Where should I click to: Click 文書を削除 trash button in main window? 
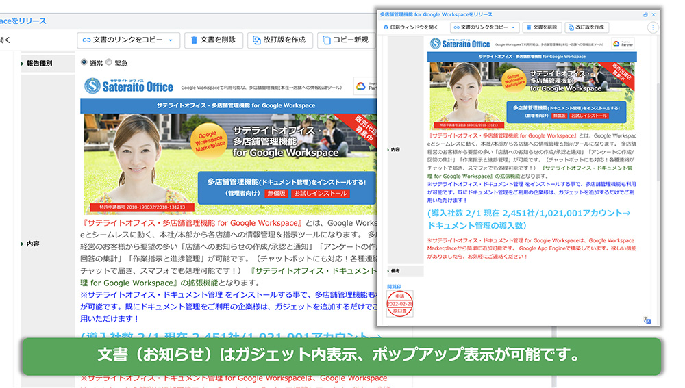[x=213, y=40]
